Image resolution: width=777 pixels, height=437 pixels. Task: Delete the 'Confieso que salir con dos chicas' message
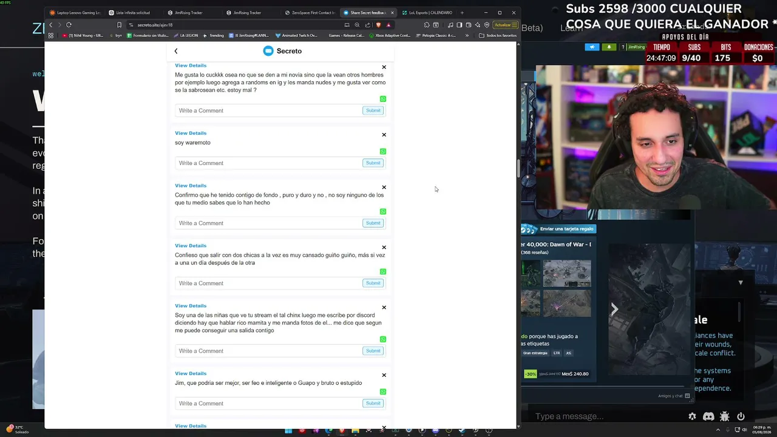(x=384, y=248)
